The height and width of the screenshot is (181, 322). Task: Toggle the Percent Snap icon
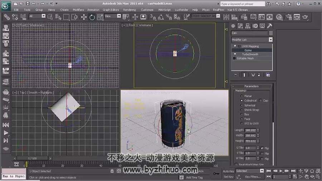tap(169, 17)
